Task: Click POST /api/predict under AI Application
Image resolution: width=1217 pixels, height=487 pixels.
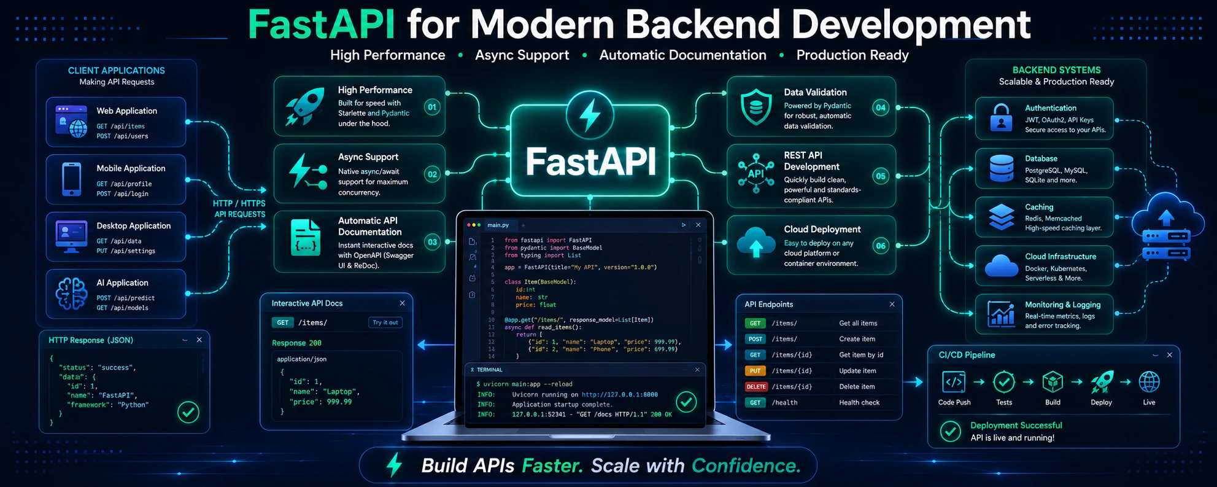Action: [x=126, y=298]
